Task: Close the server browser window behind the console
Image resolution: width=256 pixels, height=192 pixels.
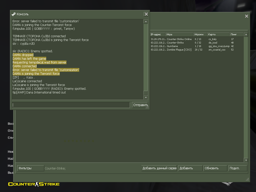Action: click(246, 16)
